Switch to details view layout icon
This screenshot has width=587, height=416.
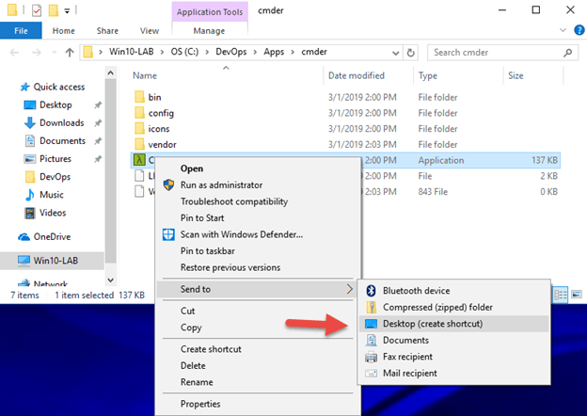pos(561,295)
